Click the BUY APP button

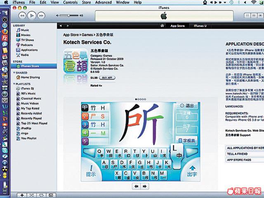coord(107,78)
